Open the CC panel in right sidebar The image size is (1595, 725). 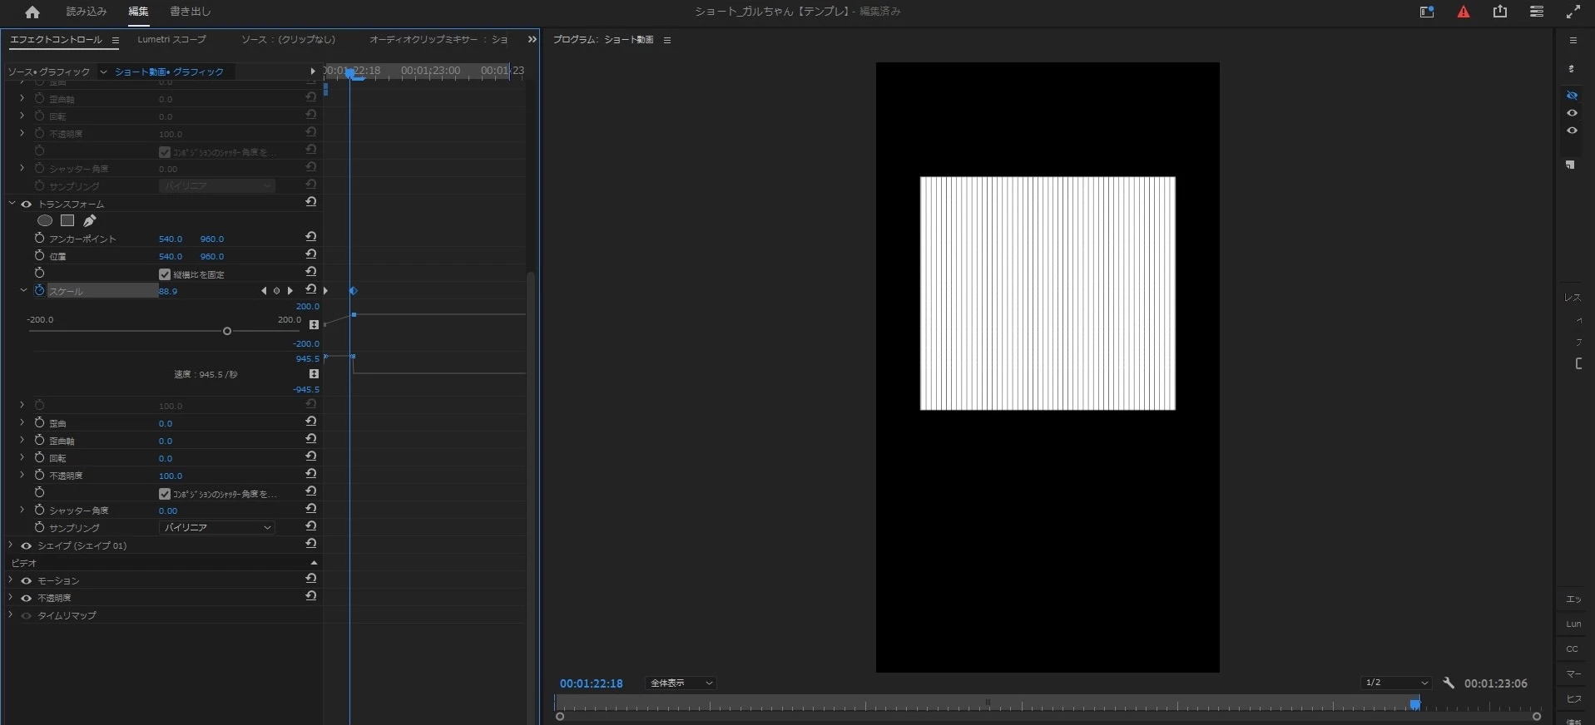(1573, 649)
